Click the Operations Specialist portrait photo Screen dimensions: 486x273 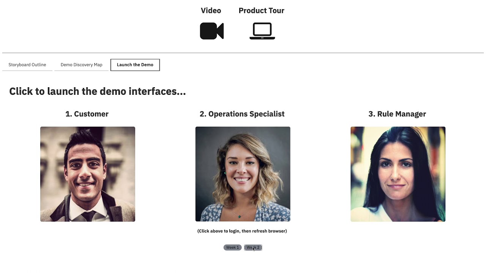pyautogui.click(x=243, y=174)
